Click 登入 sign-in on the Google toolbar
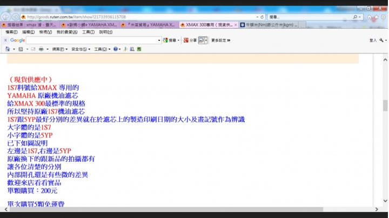The image size is (389, 218). click(x=373, y=40)
